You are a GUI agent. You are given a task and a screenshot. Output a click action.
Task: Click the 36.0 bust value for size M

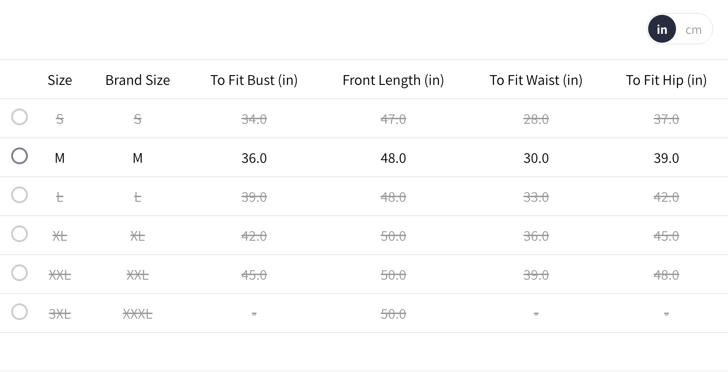point(254,158)
